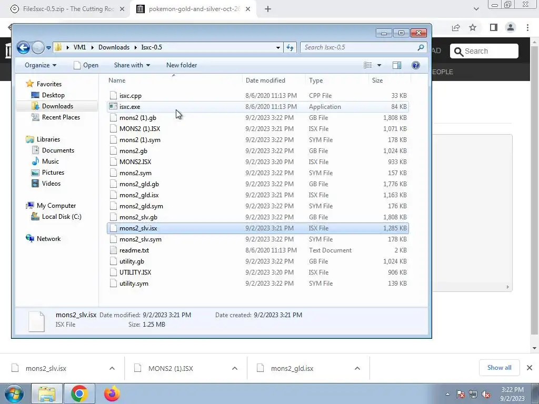
Task: Open a new Chrome tab
Action: click(268, 9)
